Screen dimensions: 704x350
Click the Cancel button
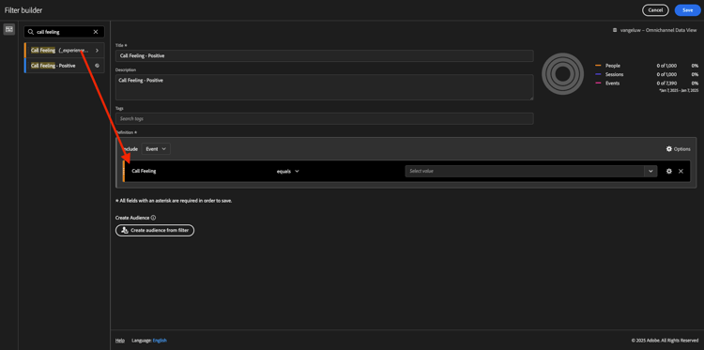coord(655,10)
